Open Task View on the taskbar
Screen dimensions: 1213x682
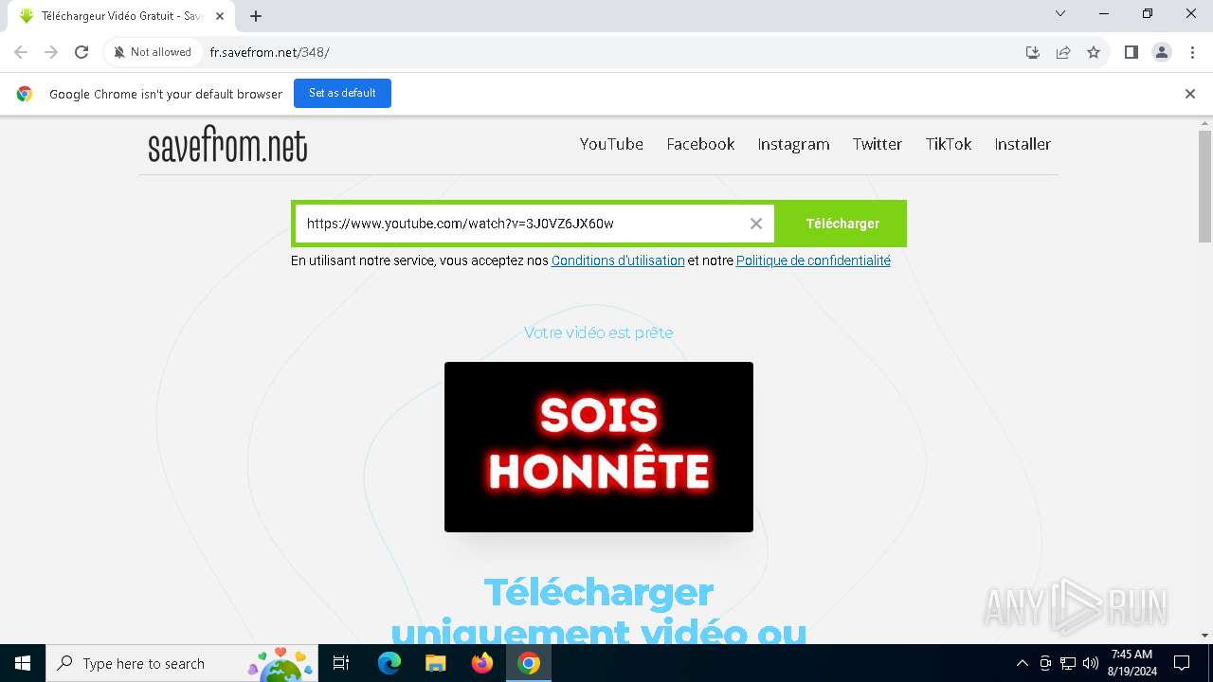click(x=341, y=663)
